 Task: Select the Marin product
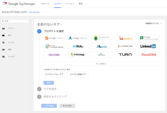pyautogui.click(x=102, y=46)
